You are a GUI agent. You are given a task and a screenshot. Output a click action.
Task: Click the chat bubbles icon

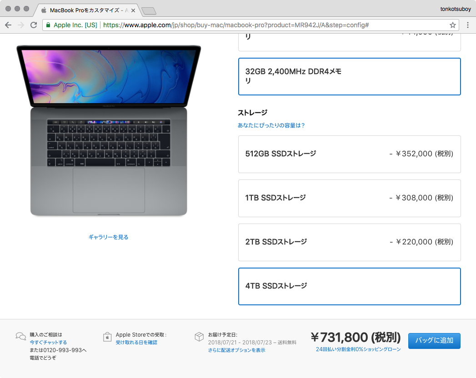coord(20,336)
